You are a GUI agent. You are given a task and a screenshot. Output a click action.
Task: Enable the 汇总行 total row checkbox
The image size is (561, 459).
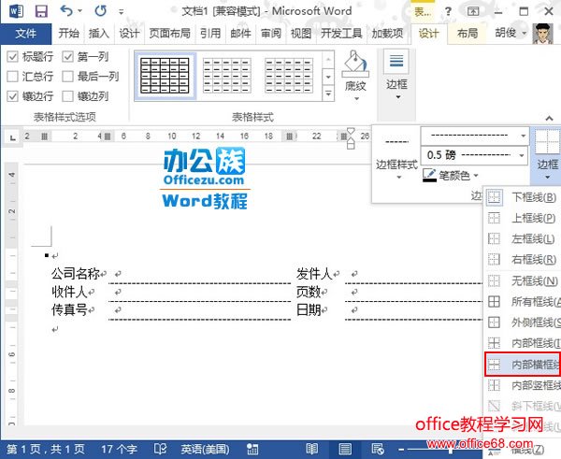point(12,77)
